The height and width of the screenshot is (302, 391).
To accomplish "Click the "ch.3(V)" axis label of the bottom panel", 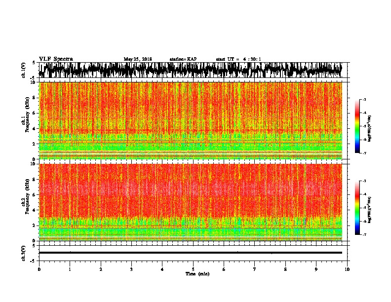I will click(24, 253).
